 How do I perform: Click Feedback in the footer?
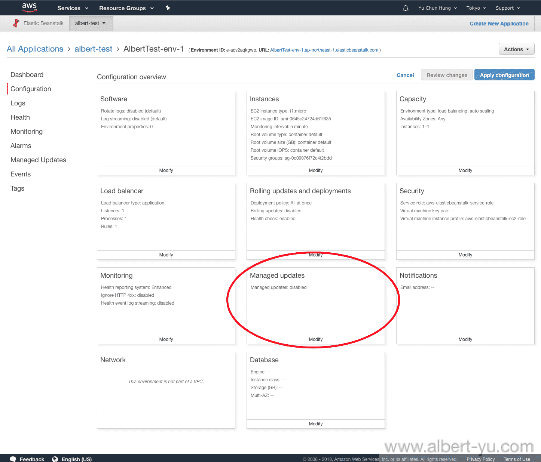click(x=32, y=459)
